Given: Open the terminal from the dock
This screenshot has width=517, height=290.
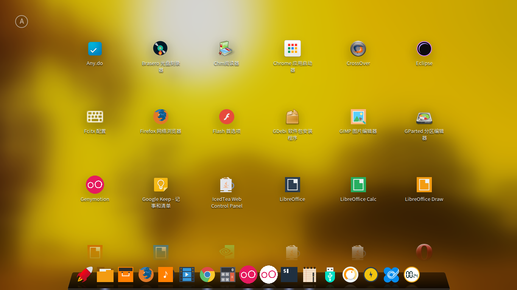Looking at the screenshot, I should click(x=289, y=275).
